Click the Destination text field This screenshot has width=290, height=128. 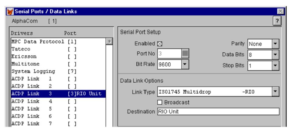(x=218, y=112)
